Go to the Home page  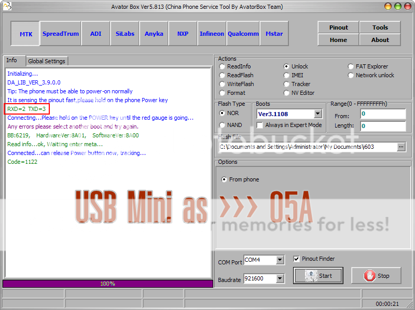pyautogui.click(x=338, y=40)
